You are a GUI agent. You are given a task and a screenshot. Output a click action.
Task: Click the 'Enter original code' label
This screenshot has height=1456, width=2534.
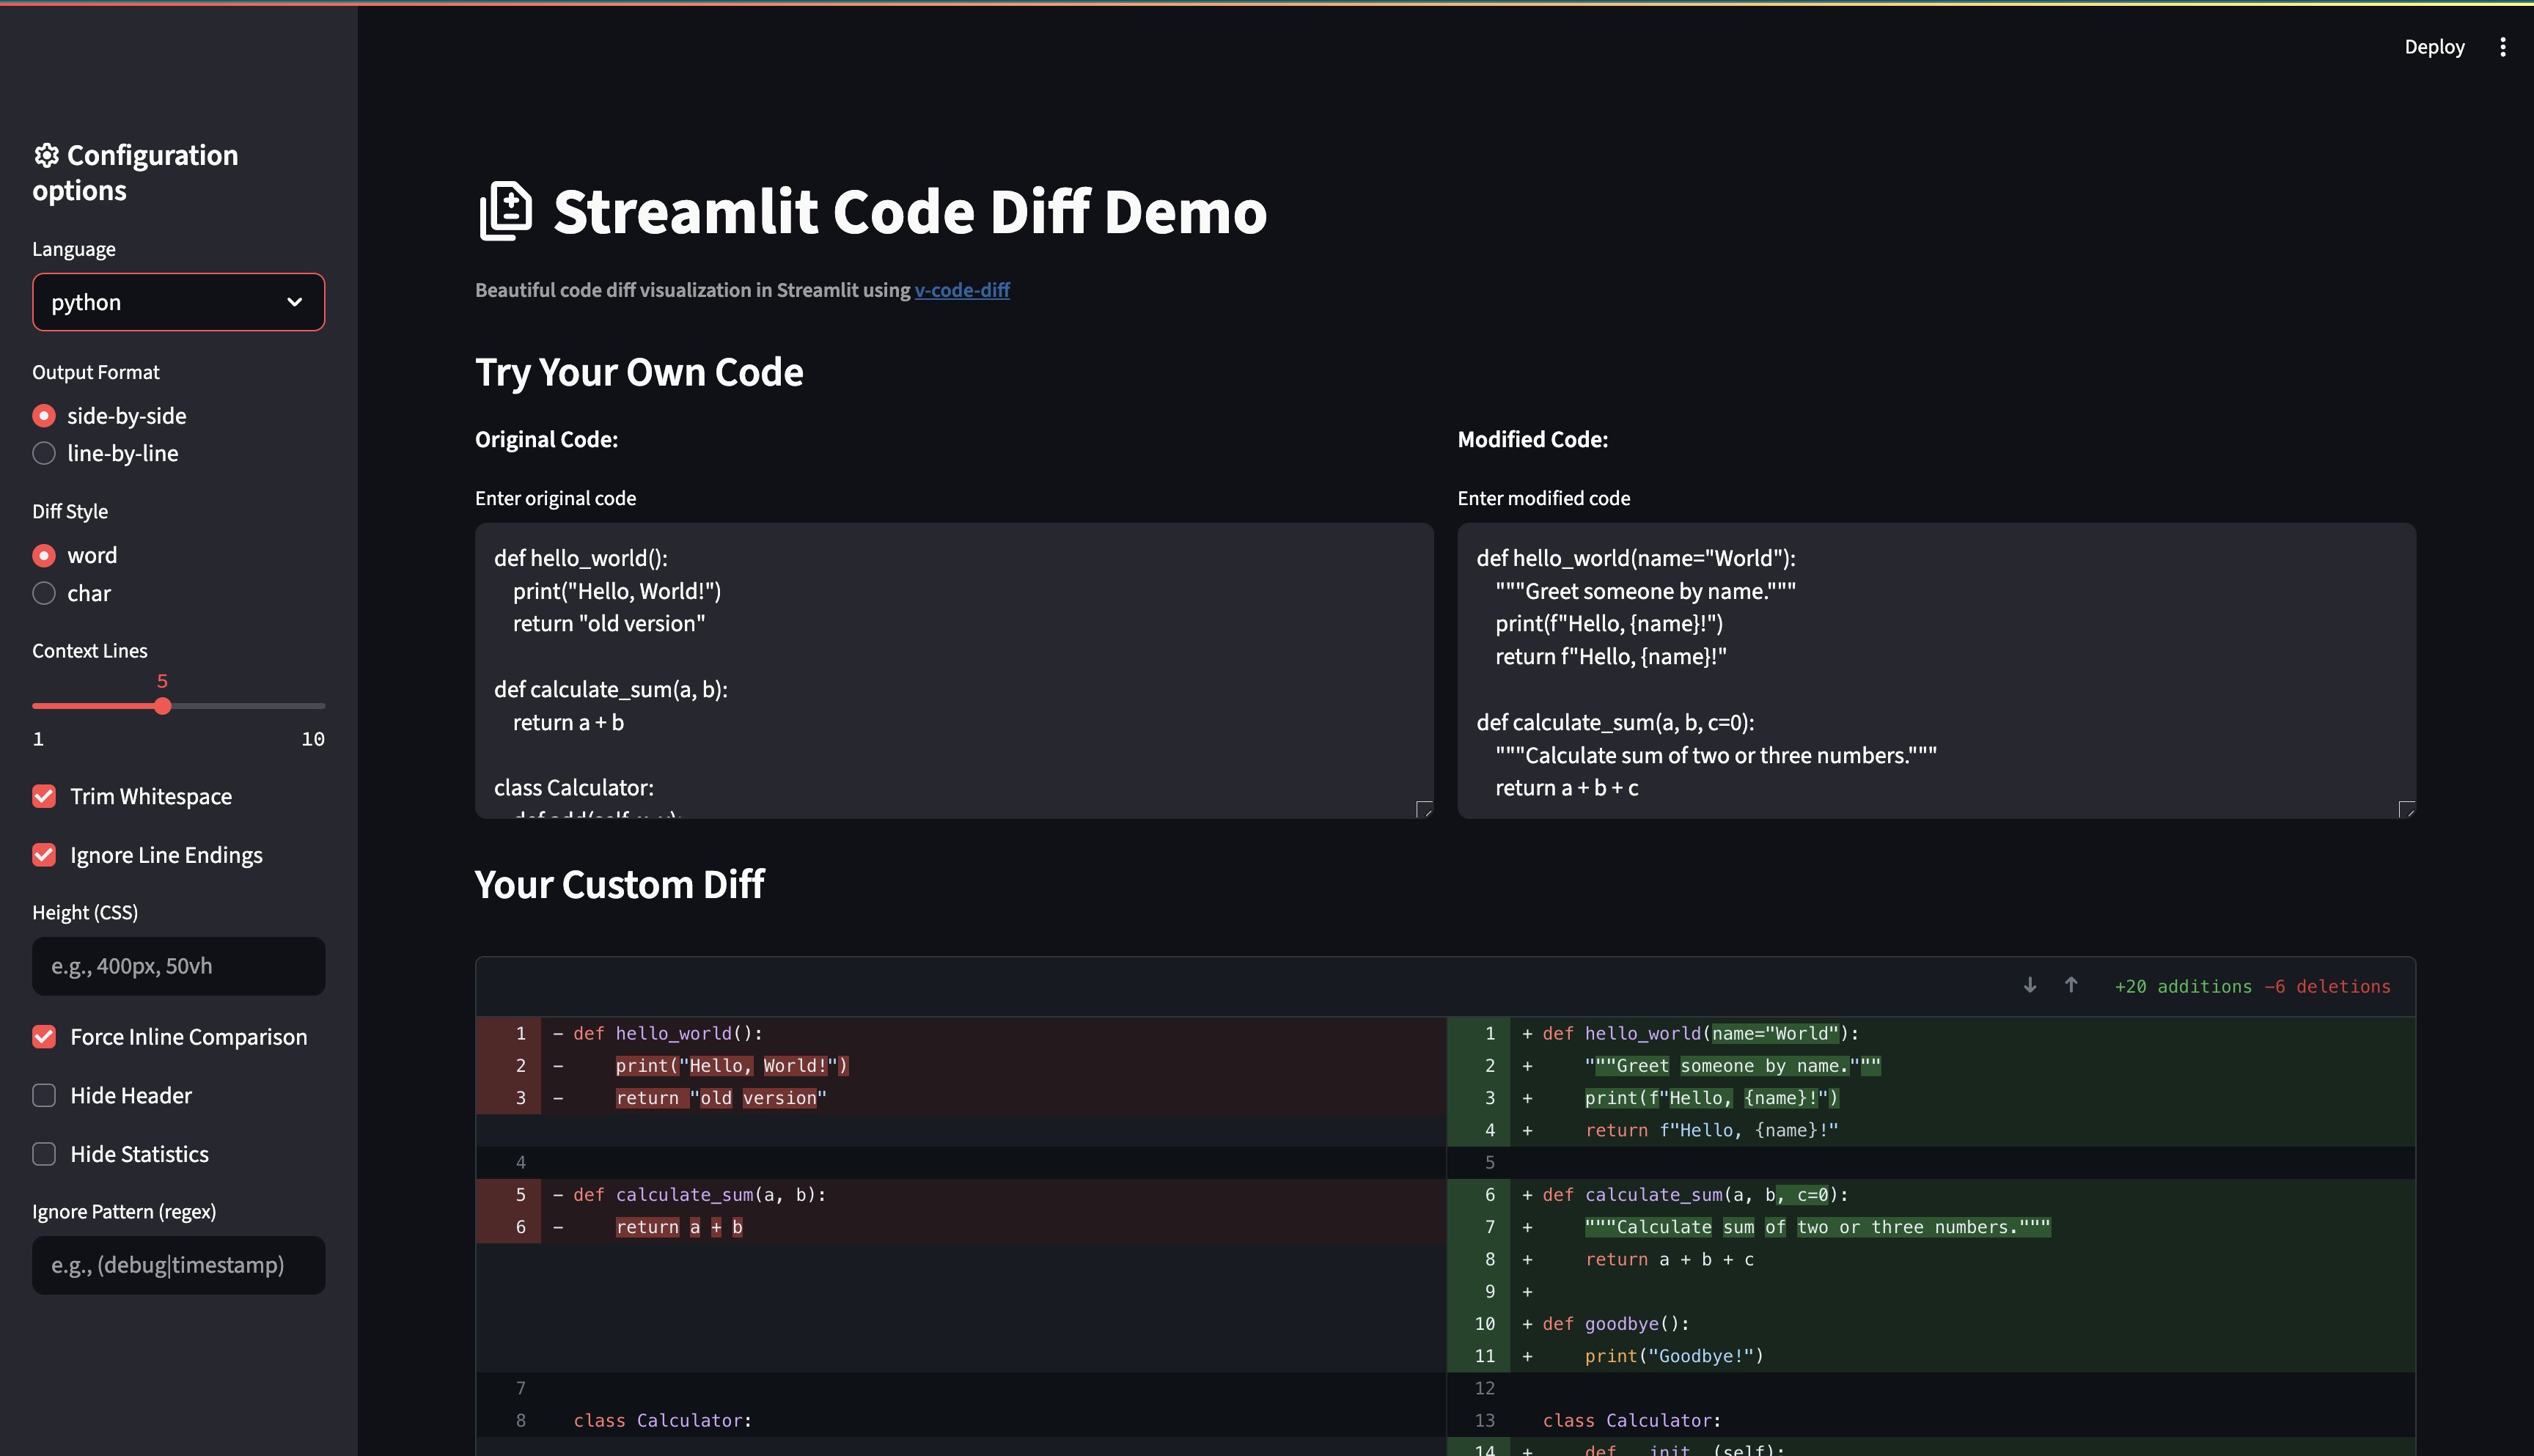pos(555,498)
